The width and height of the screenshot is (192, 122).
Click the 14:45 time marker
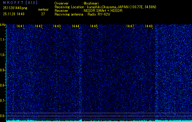click(94, 26)
